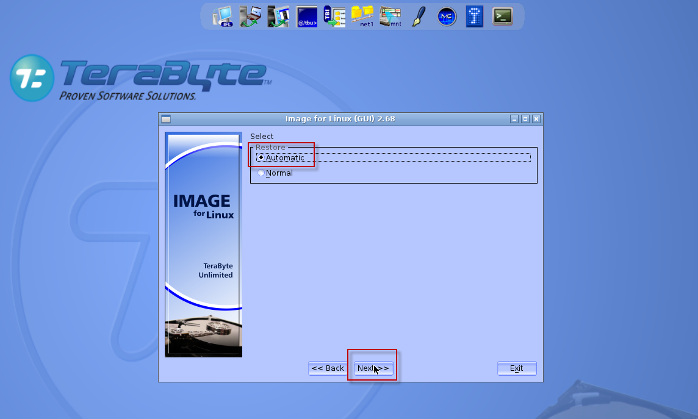The image size is (698, 419).
Task: Close the Image for Linux window
Action: (x=536, y=119)
